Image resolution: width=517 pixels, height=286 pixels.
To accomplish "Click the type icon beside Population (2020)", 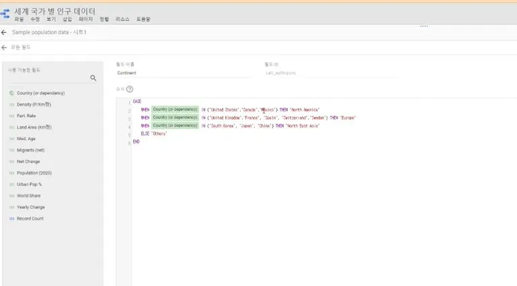I will coord(11,173).
